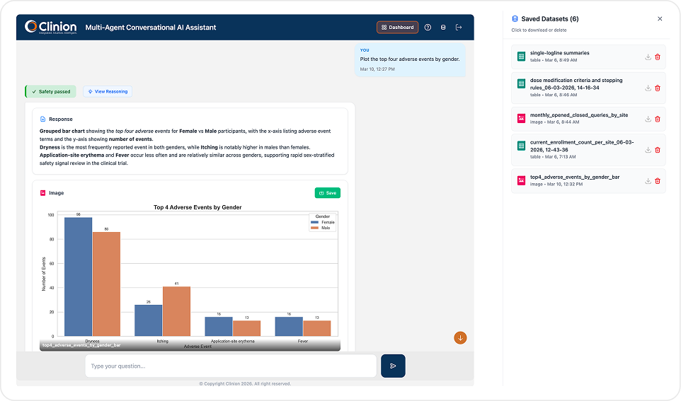Delete the current_enrollment_count_per_site dataset
The width and height of the screenshot is (681, 401).
[658, 150]
